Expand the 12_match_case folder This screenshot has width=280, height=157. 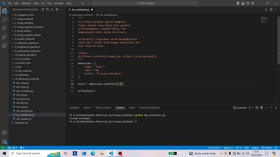(x=37, y=63)
